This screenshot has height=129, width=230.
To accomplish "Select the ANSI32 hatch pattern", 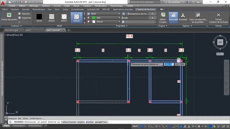I will point(77,18).
